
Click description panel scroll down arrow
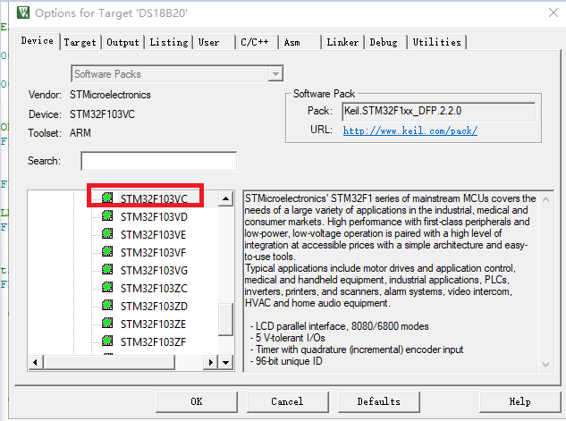pos(546,365)
